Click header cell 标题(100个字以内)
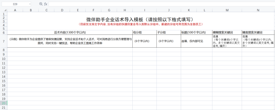This screenshot has width=275, height=110. point(197,32)
